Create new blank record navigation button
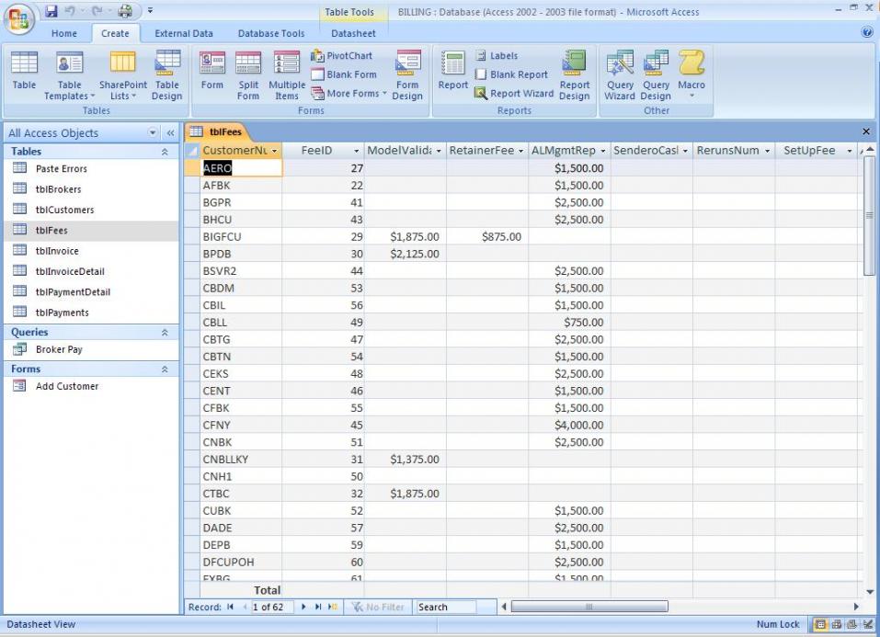The image size is (880, 637). pyautogui.click(x=333, y=607)
